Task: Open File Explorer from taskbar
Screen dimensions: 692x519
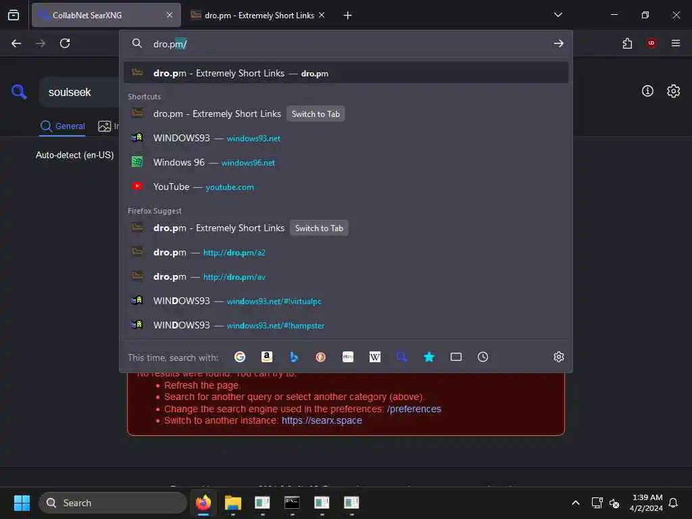Action: tap(233, 502)
